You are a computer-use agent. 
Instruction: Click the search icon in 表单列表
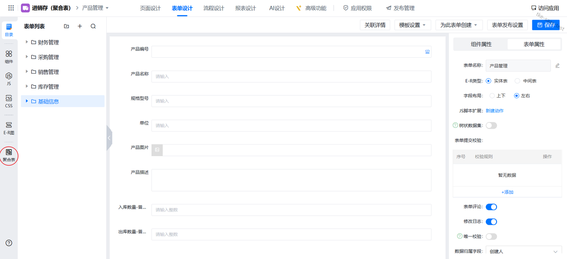point(93,27)
